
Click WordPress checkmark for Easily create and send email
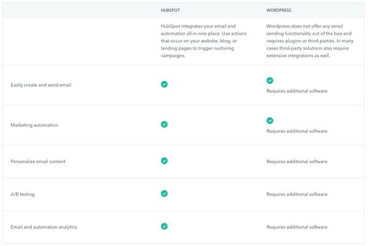point(270,81)
